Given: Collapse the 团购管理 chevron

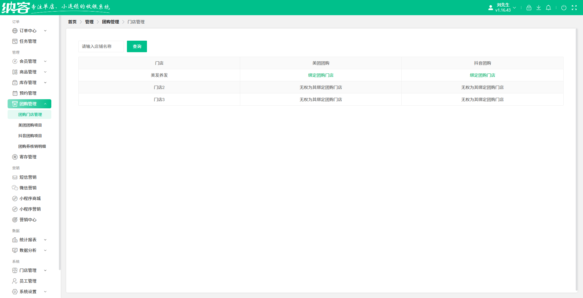Looking at the screenshot, I should (x=45, y=104).
